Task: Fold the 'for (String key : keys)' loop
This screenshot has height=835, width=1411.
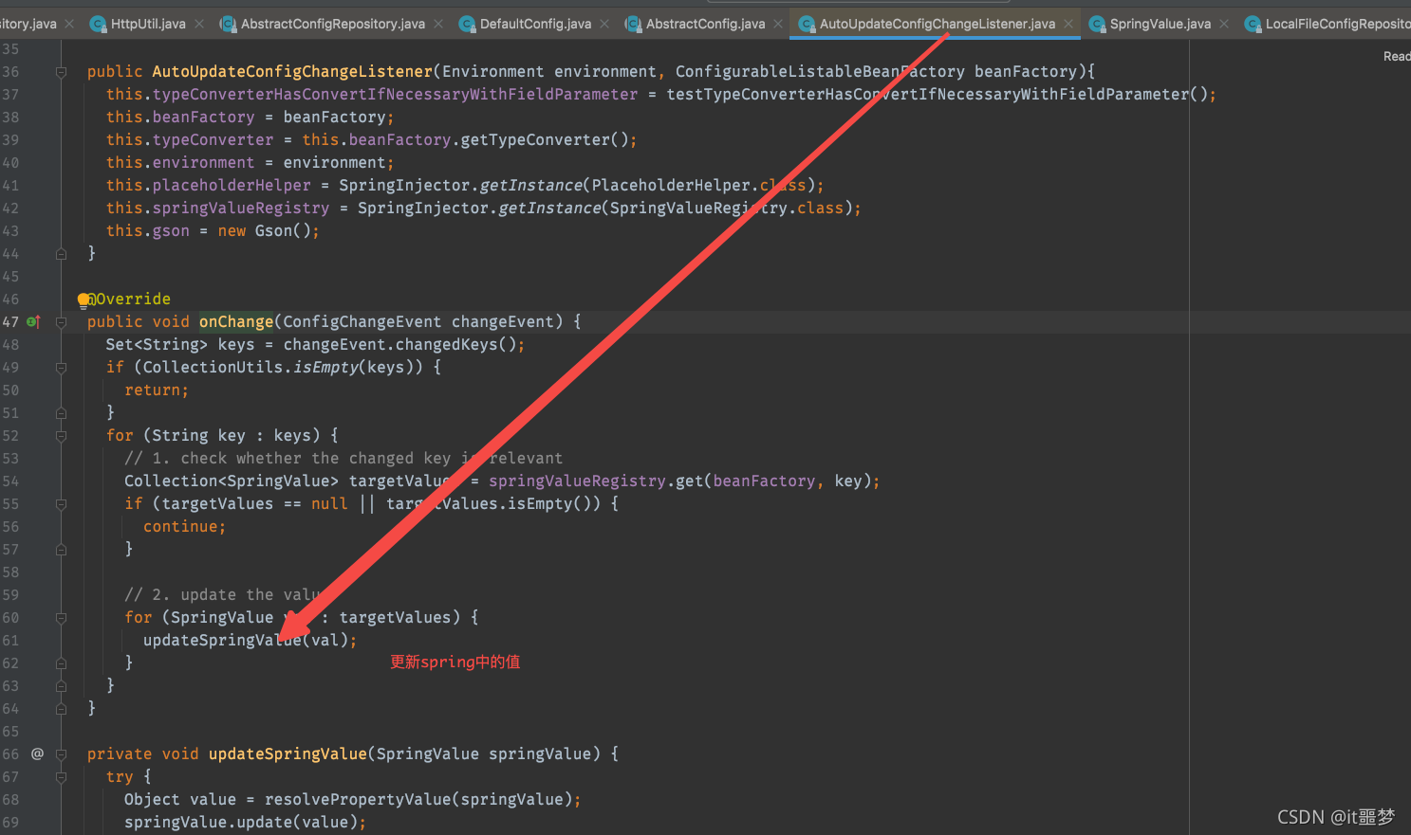Action: (61, 436)
